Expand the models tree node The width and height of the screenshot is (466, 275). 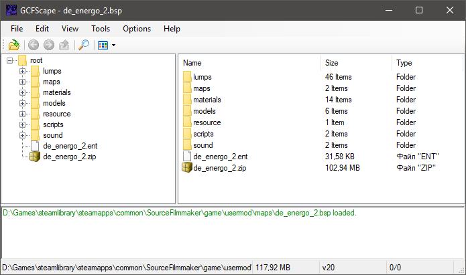tap(22, 103)
